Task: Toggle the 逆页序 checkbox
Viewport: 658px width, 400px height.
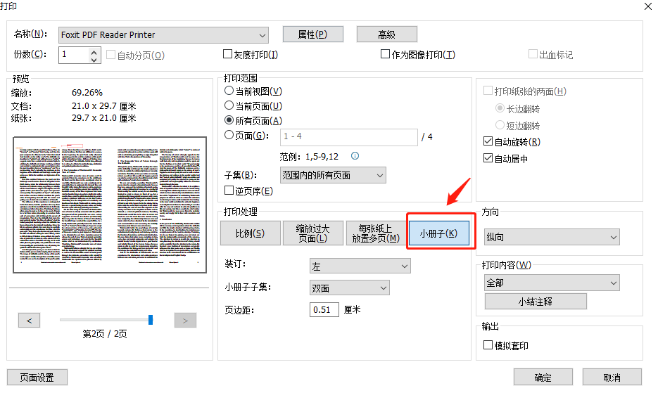Action: 229,191
